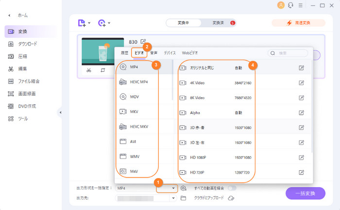The width and height of the screenshot is (340, 210).
Task: Edit the file name 830 pencil icon
Action: click(x=143, y=41)
